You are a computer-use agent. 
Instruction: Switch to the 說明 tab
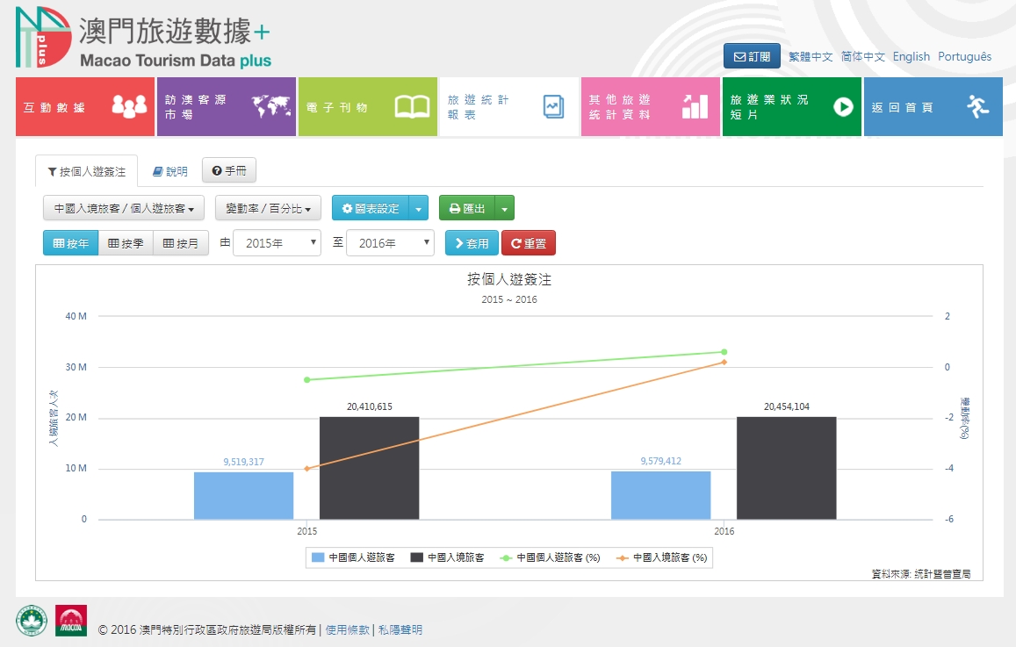pyautogui.click(x=169, y=171)
